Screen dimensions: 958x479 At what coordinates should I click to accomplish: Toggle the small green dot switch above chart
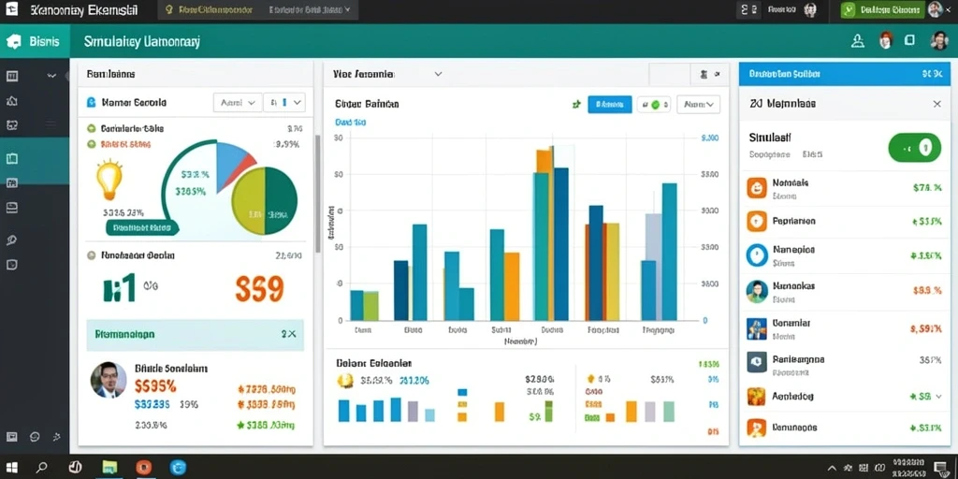tap(654, 105)
